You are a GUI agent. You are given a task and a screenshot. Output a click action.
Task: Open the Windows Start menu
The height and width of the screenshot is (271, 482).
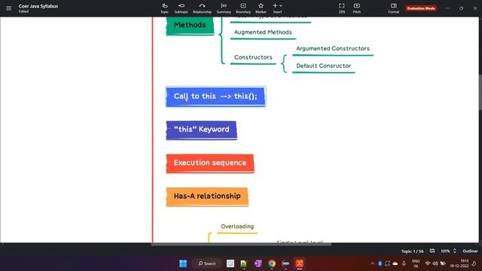pos(183,263)
